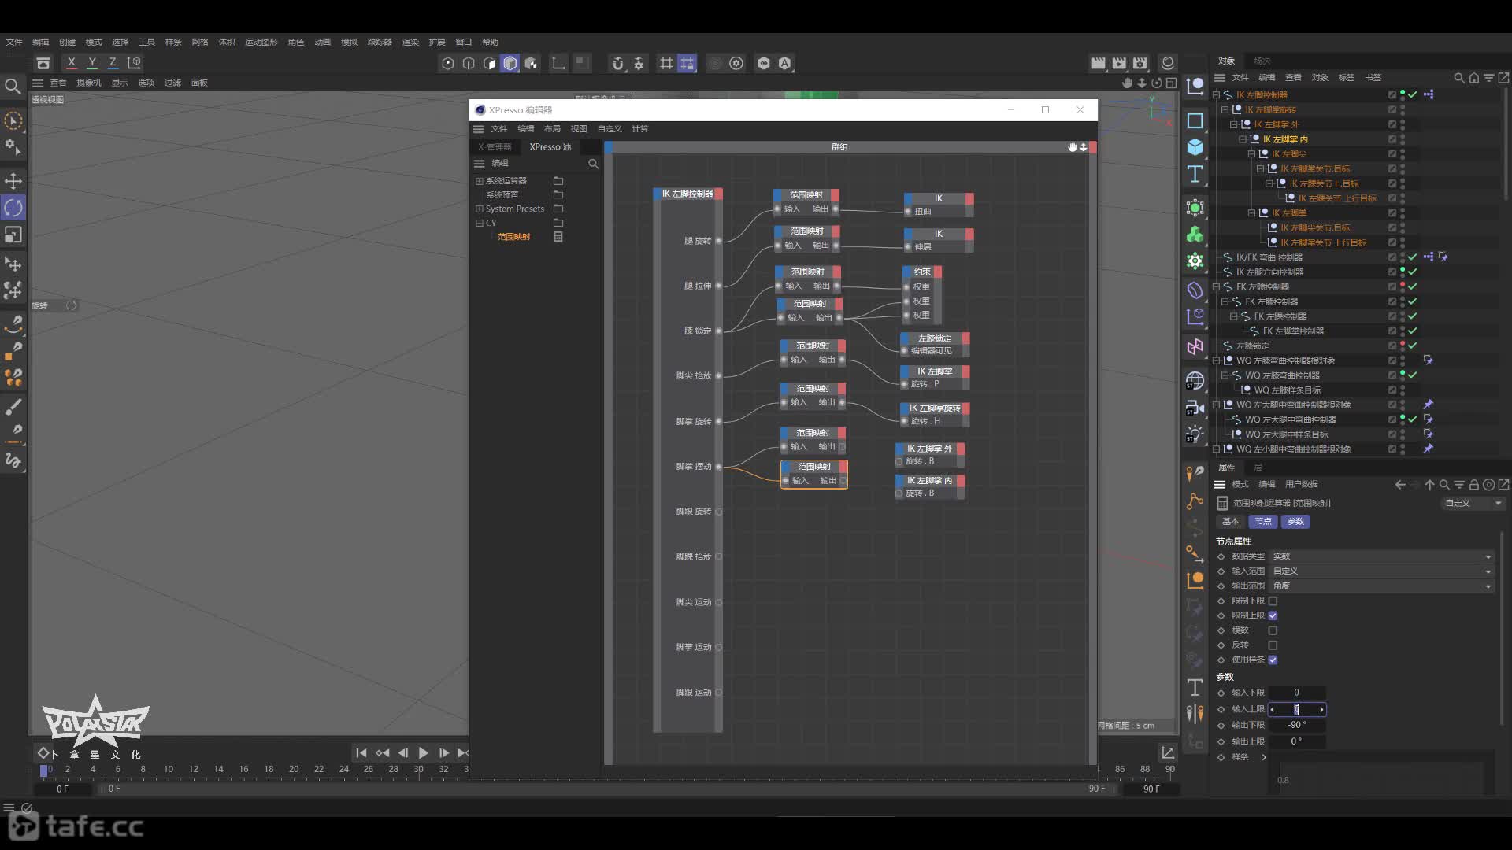Expand 系统运算器 folder in pool
The height and width of the screenshot is (850, 1512).
click(479, 181)
